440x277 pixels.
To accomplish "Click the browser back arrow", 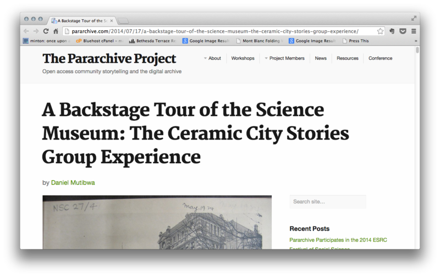I will pyautogui.click(x=26, y=31).
